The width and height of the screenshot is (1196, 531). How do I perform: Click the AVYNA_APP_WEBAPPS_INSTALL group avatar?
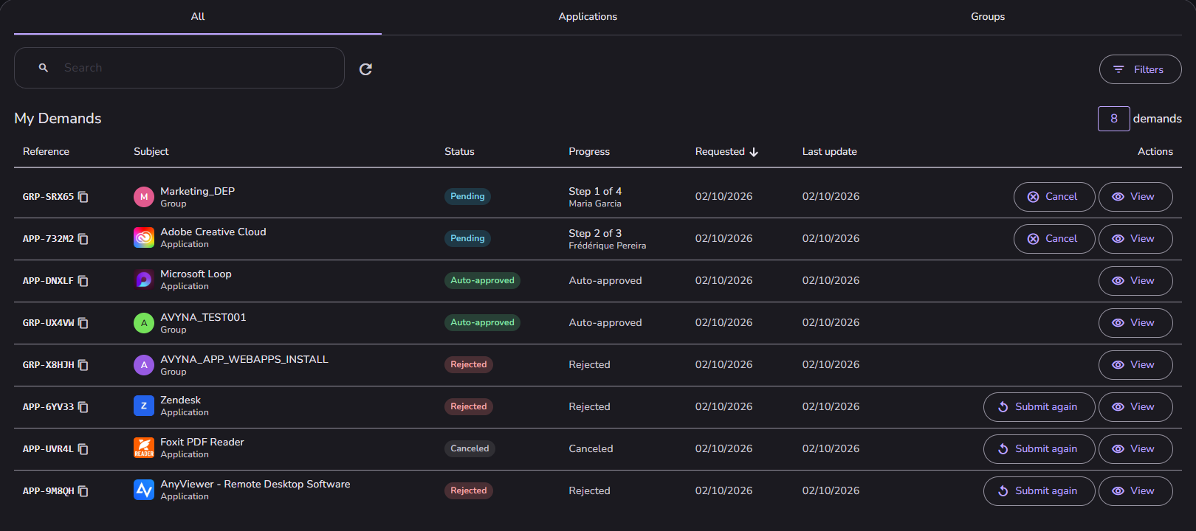144,365
